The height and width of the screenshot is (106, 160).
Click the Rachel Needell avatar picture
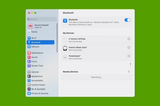coord(30,26)
